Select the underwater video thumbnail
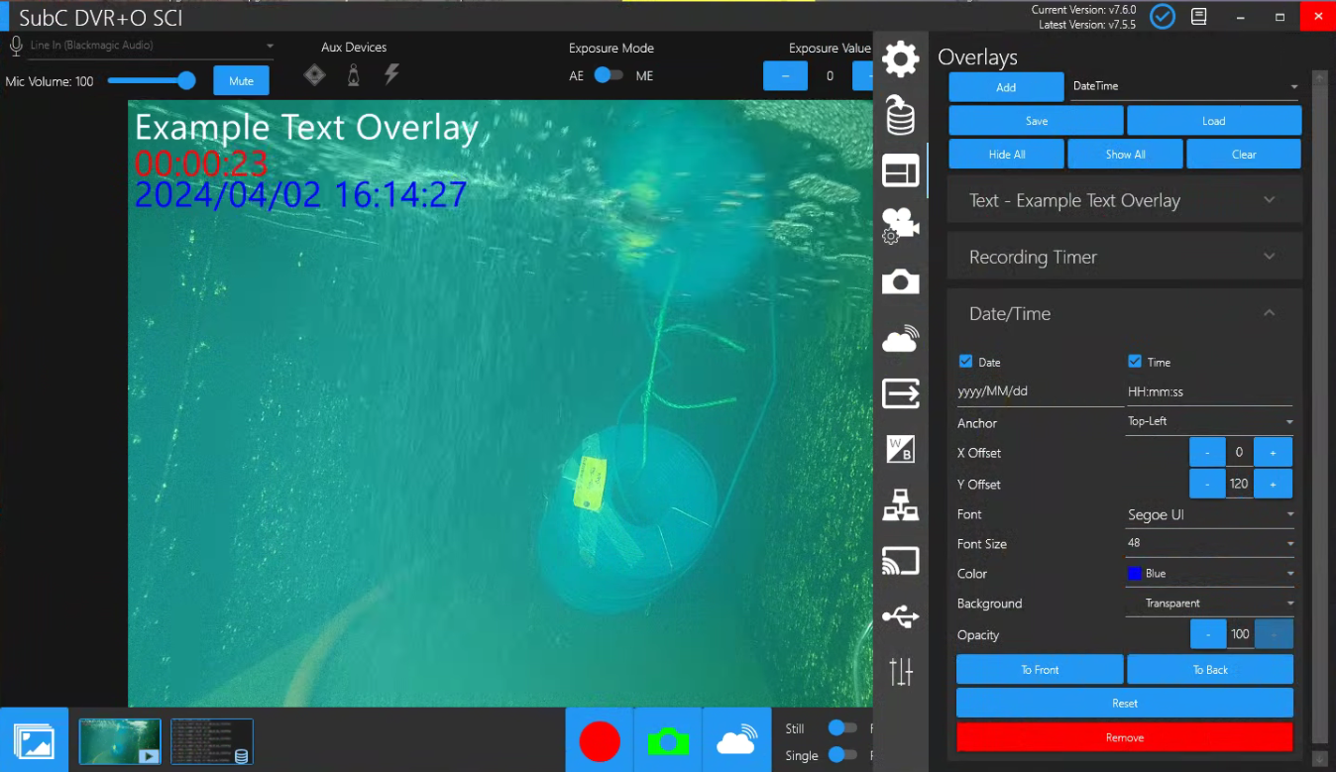 click(120, 741)
